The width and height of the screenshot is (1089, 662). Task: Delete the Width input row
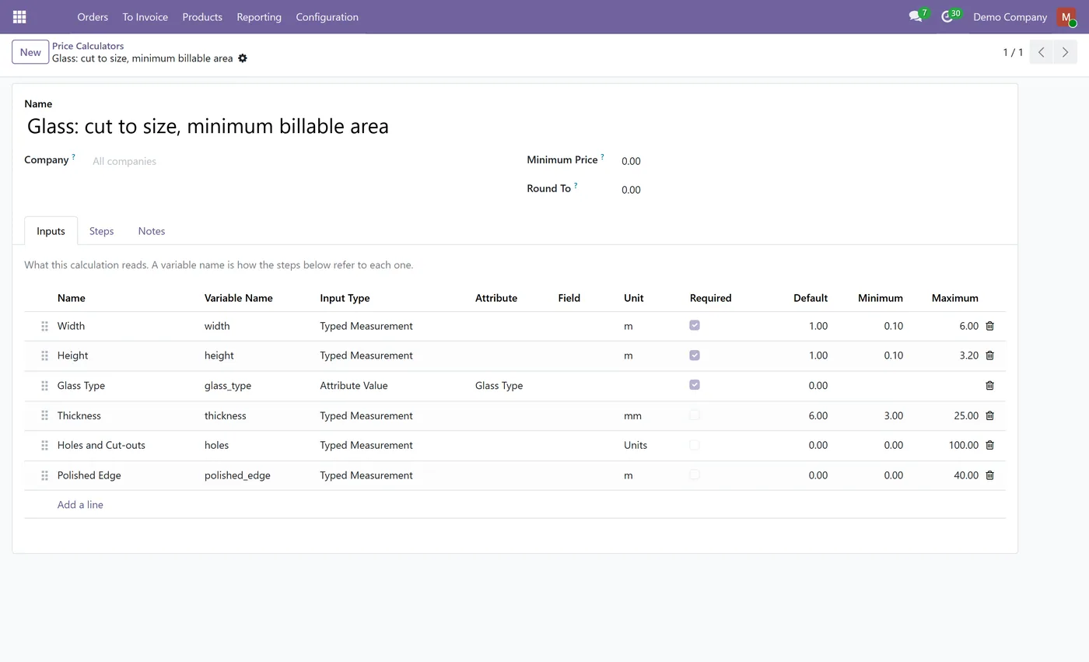point(989,326)
